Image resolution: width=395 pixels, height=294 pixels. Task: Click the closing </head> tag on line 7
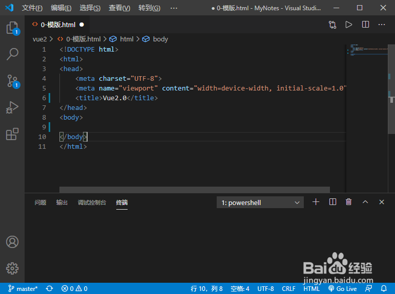[73, 108]
